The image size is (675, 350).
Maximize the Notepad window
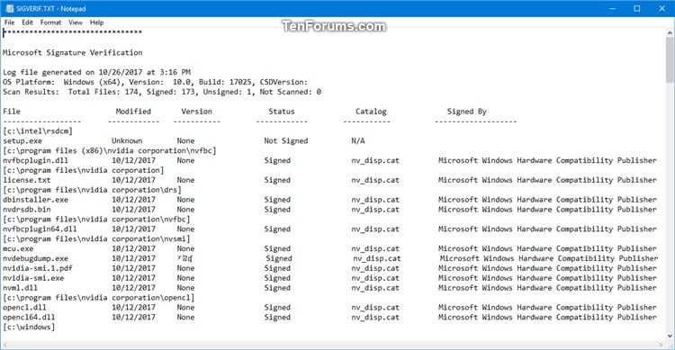(x=637, y=9)
